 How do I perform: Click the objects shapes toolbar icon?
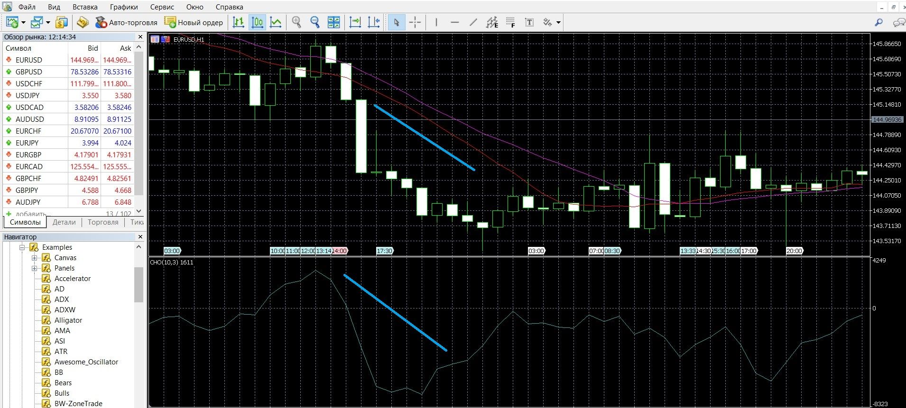548,22
